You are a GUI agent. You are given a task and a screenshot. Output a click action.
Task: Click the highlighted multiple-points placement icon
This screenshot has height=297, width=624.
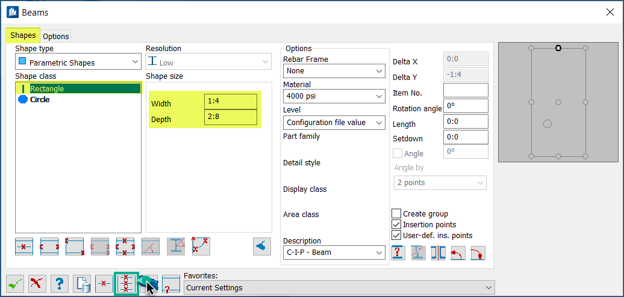tap(126, 284)
